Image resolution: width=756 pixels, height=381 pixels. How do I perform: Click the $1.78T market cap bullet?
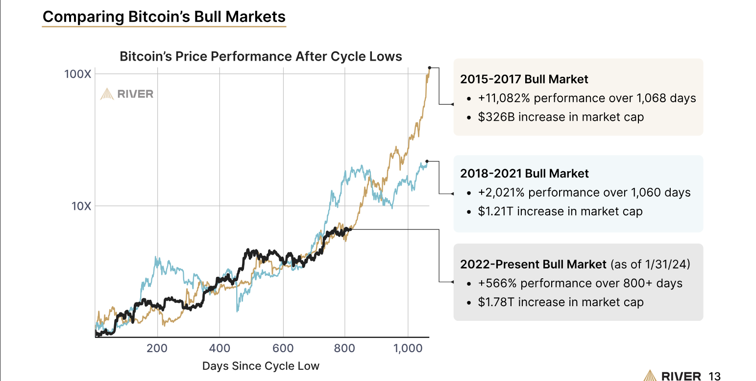point(561,302)
